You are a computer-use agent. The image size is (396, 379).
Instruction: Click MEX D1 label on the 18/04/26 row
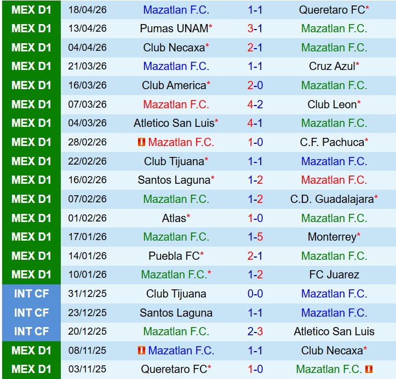(31, 10)
